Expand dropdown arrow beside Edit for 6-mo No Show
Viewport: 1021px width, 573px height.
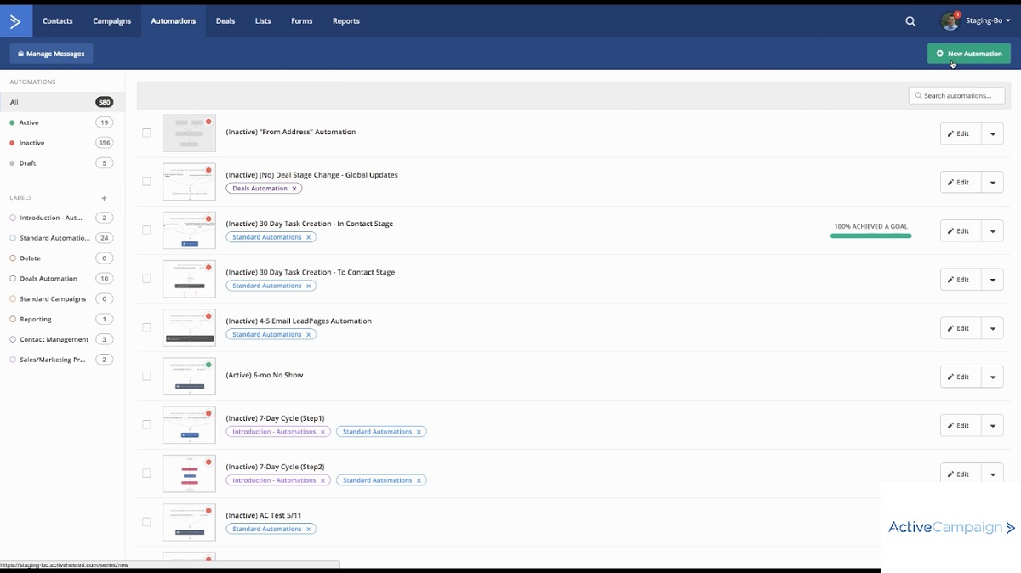pos(992,377)
